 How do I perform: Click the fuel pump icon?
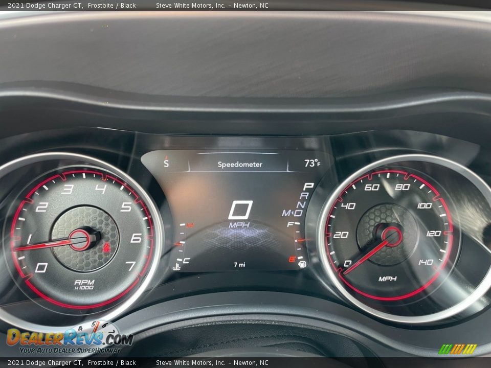302,264
